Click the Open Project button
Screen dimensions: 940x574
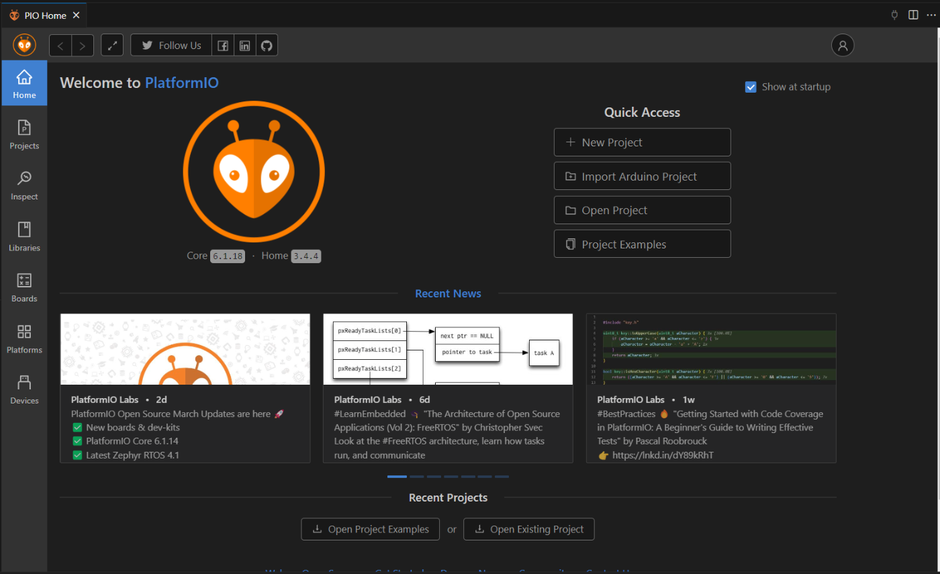(642, 210)
